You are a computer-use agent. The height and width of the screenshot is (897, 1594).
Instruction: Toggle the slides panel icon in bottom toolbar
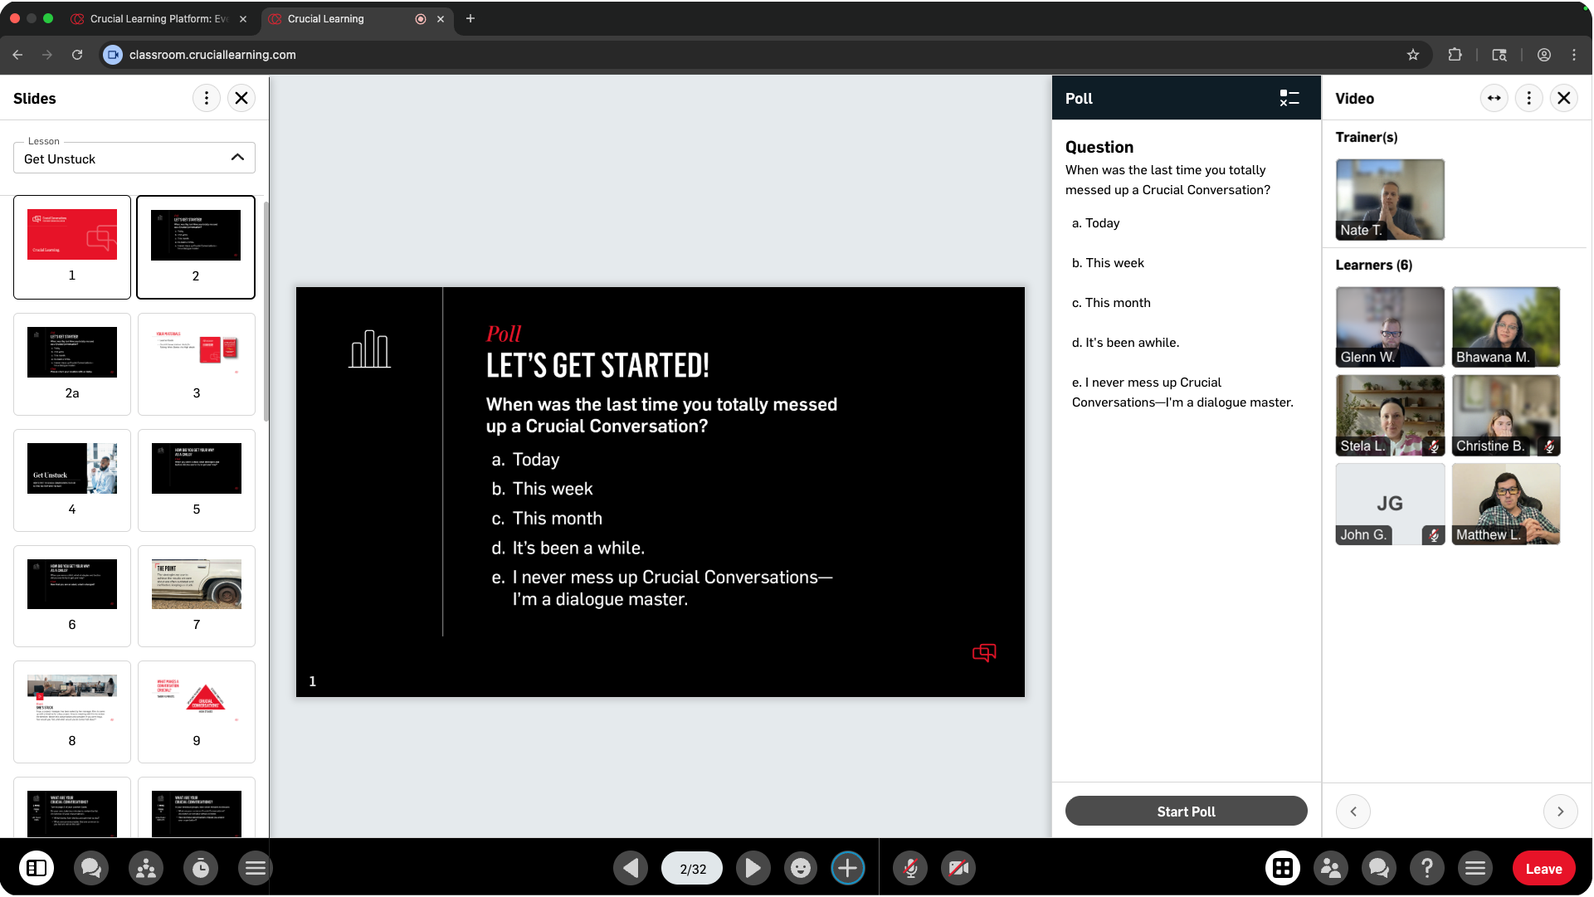37,868
